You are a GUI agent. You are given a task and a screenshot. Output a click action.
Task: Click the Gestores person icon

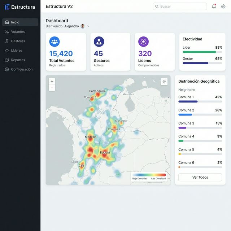(7, 41)
